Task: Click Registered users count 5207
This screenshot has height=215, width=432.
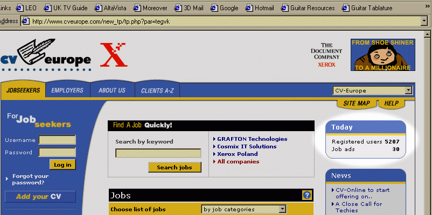Action: coord(392,142)
